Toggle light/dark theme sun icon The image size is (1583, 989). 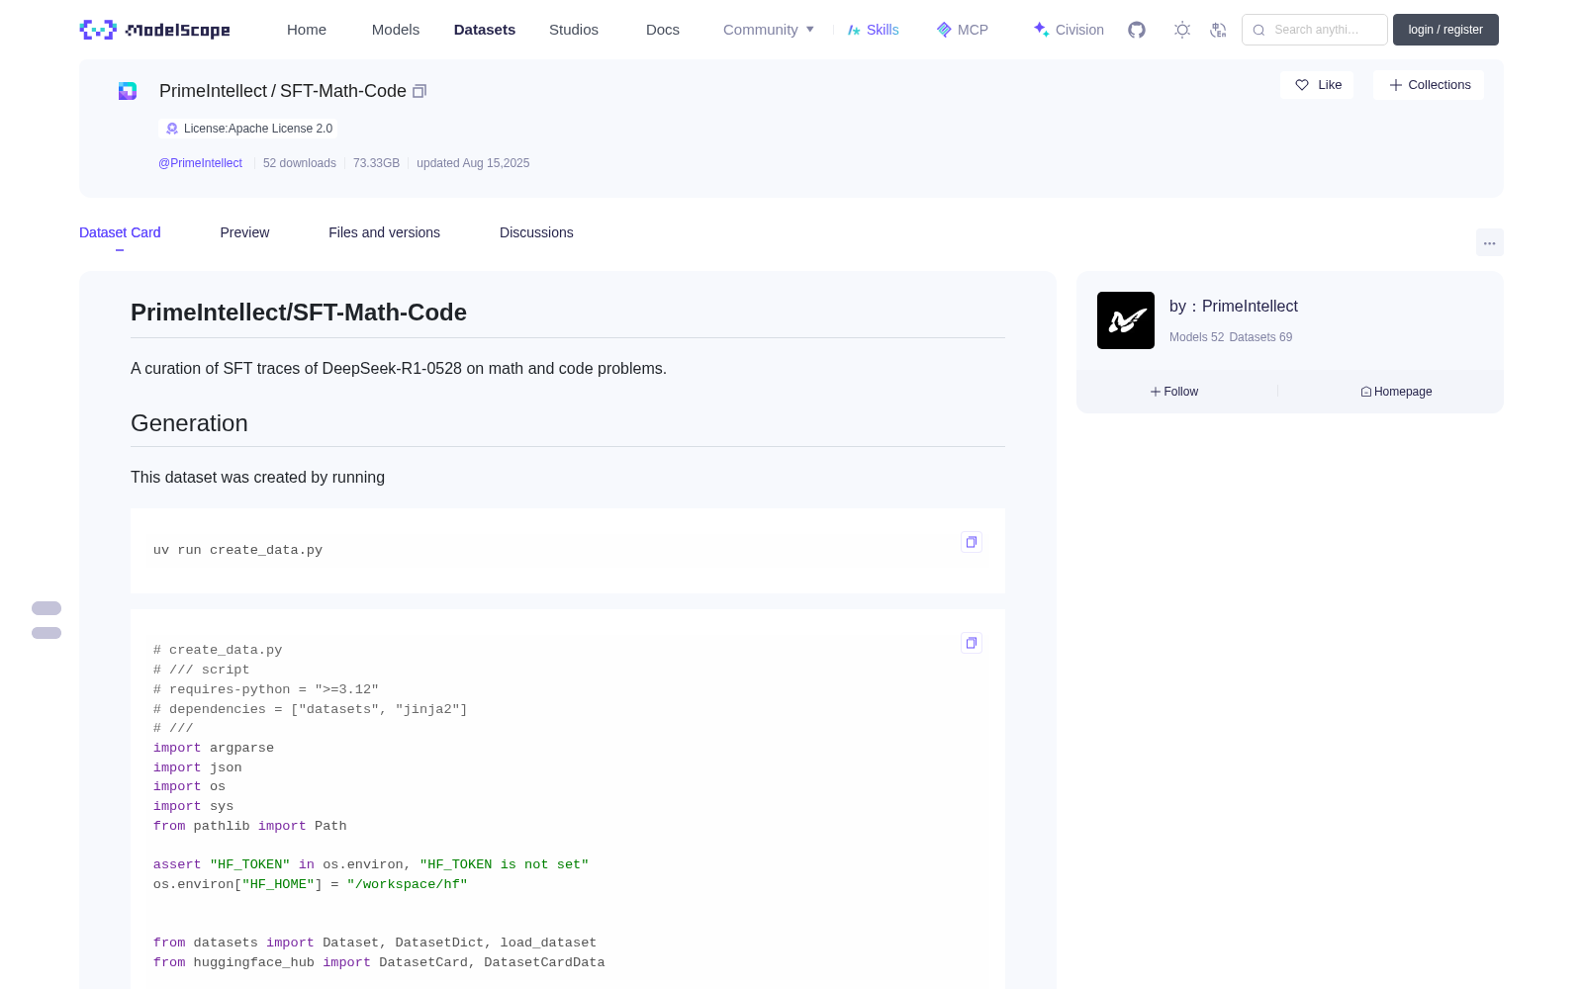point(1182,30)
